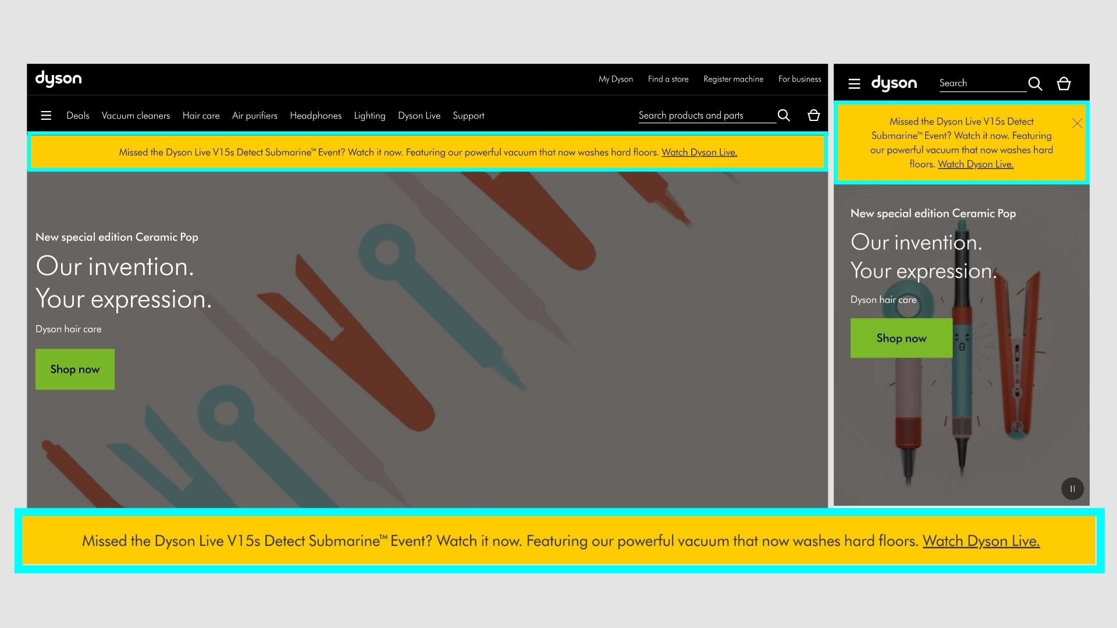Click Find a store link
Viewport: 1117px width, 628px height.
pyautogui.click(x=668, y=79)
